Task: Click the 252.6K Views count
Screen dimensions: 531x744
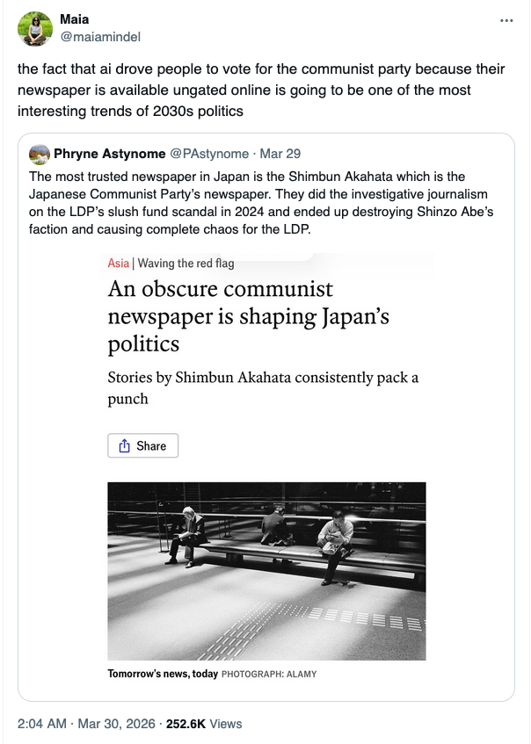Action: point(203,724)
